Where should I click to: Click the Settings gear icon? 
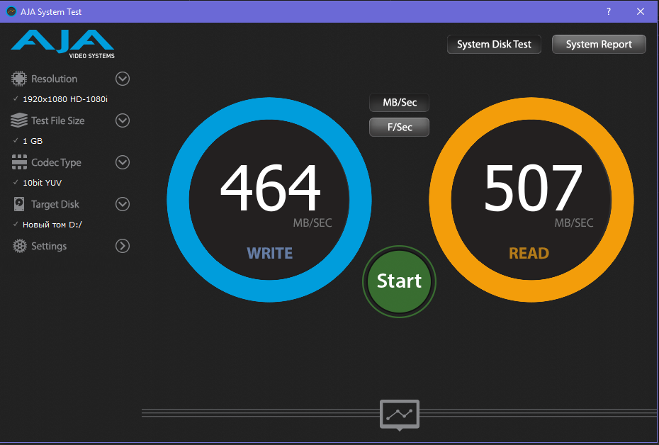(x=19, y=246)
